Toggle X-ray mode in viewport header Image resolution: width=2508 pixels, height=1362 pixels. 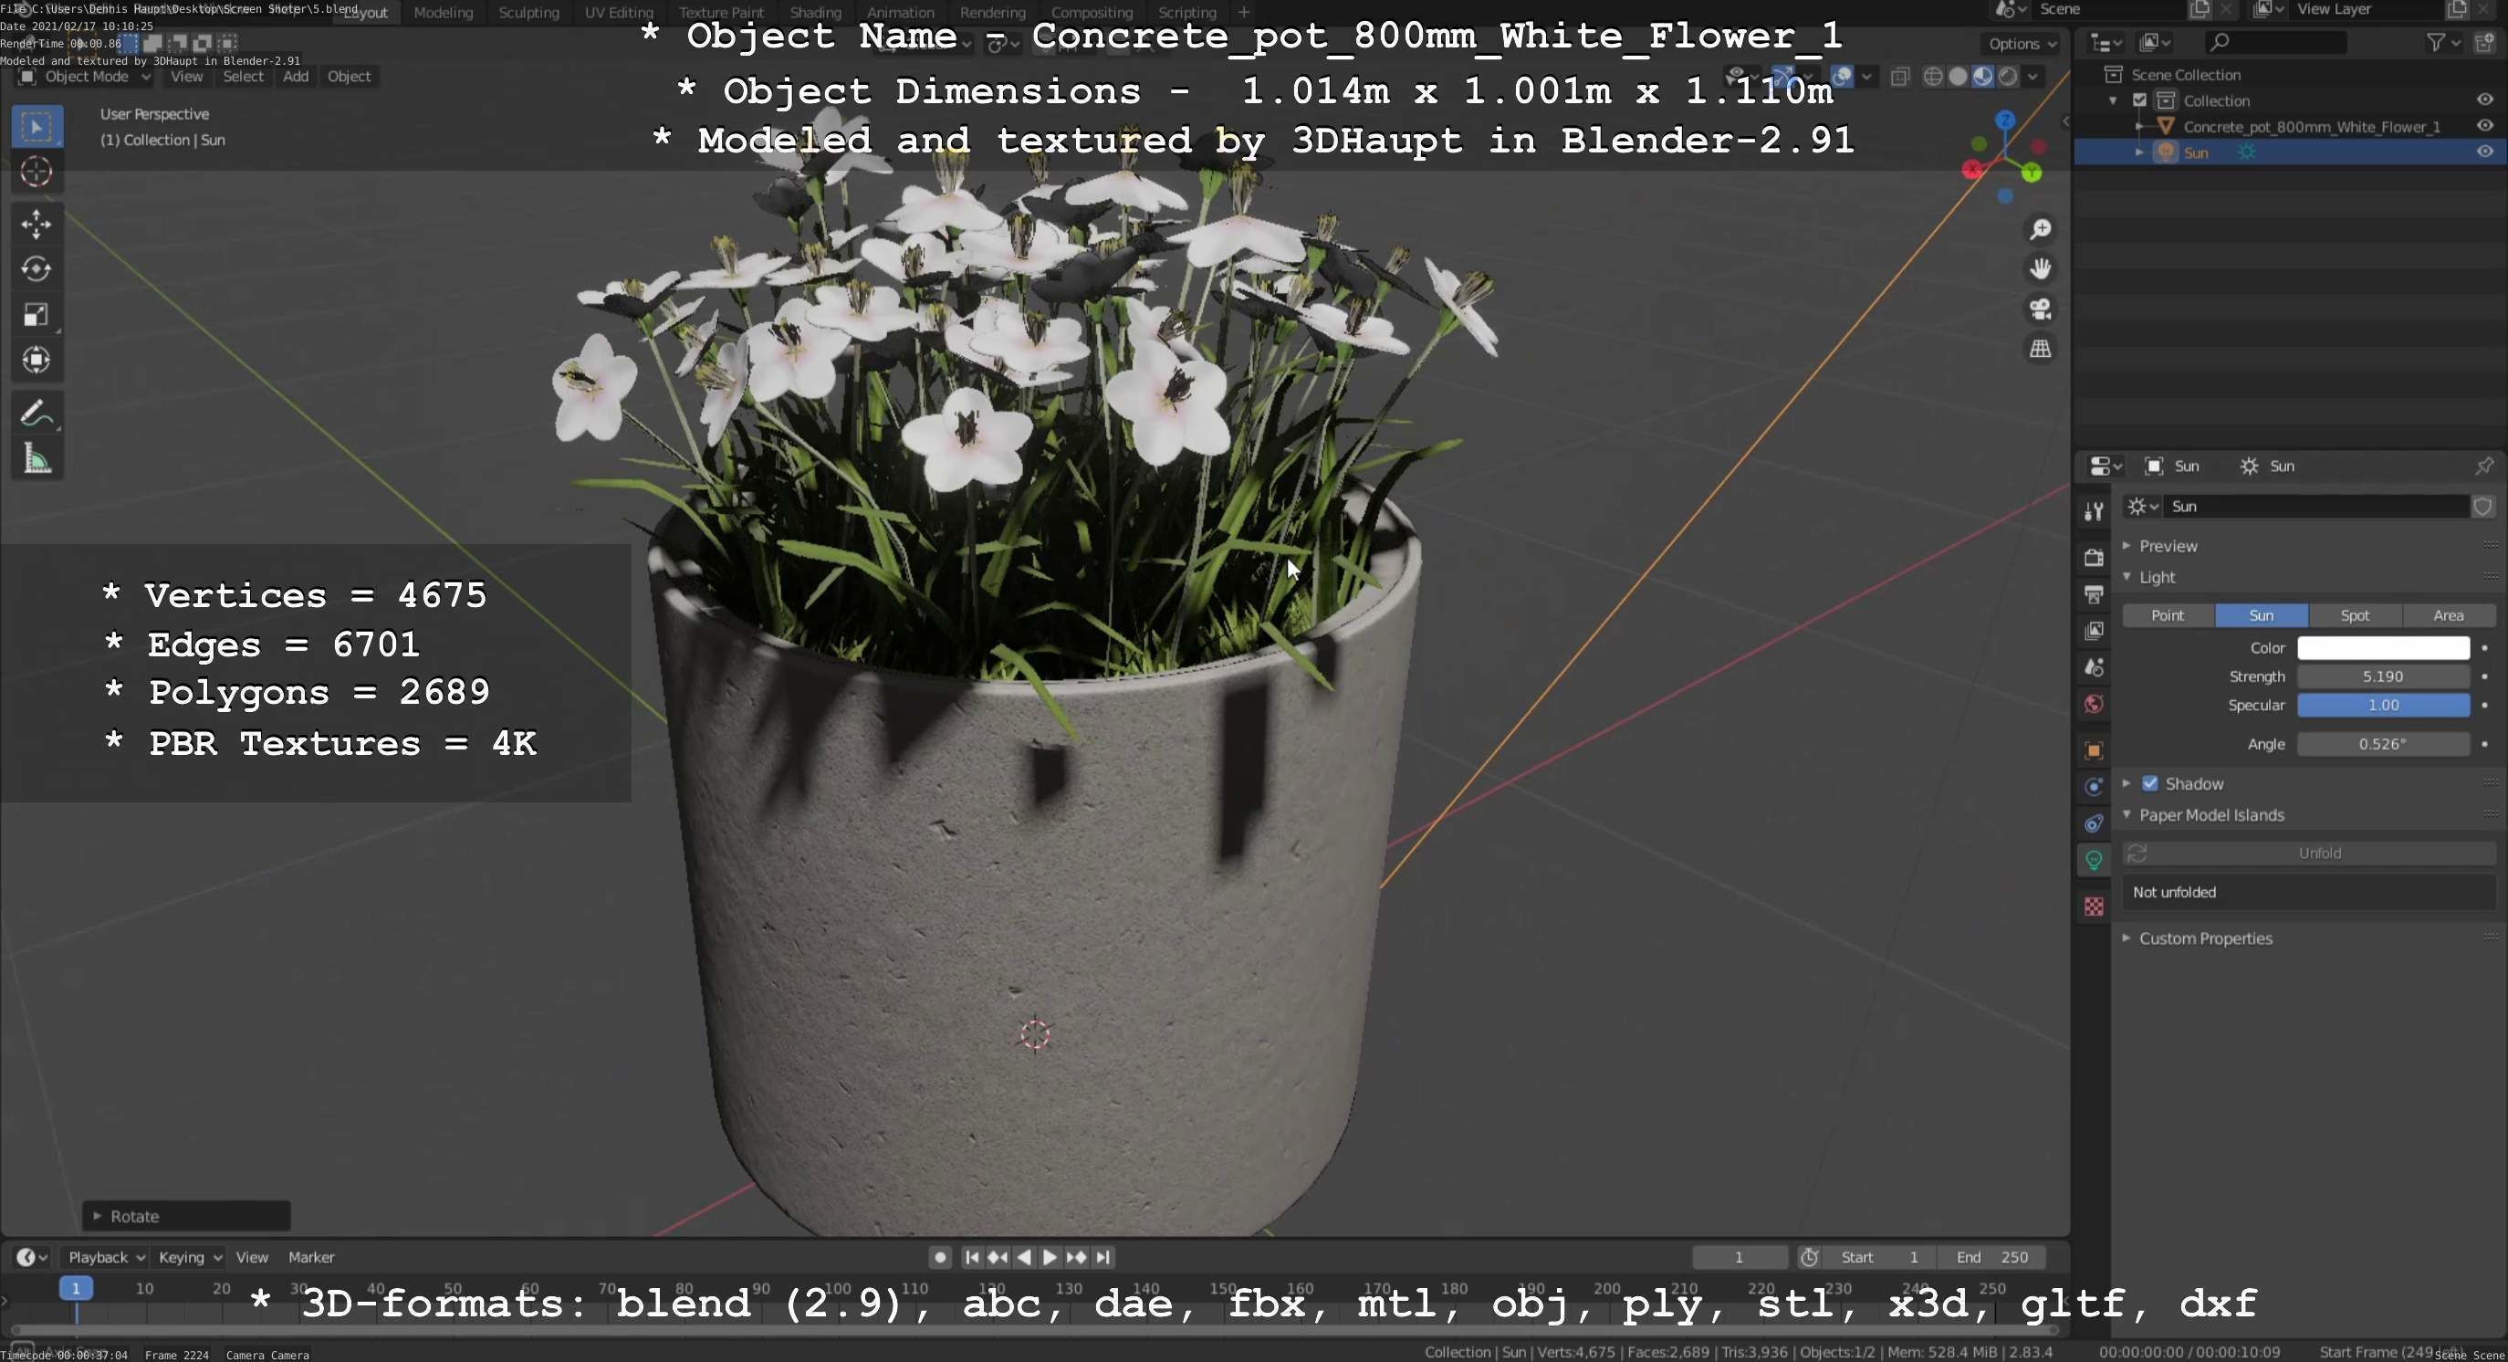(1899, 77)
